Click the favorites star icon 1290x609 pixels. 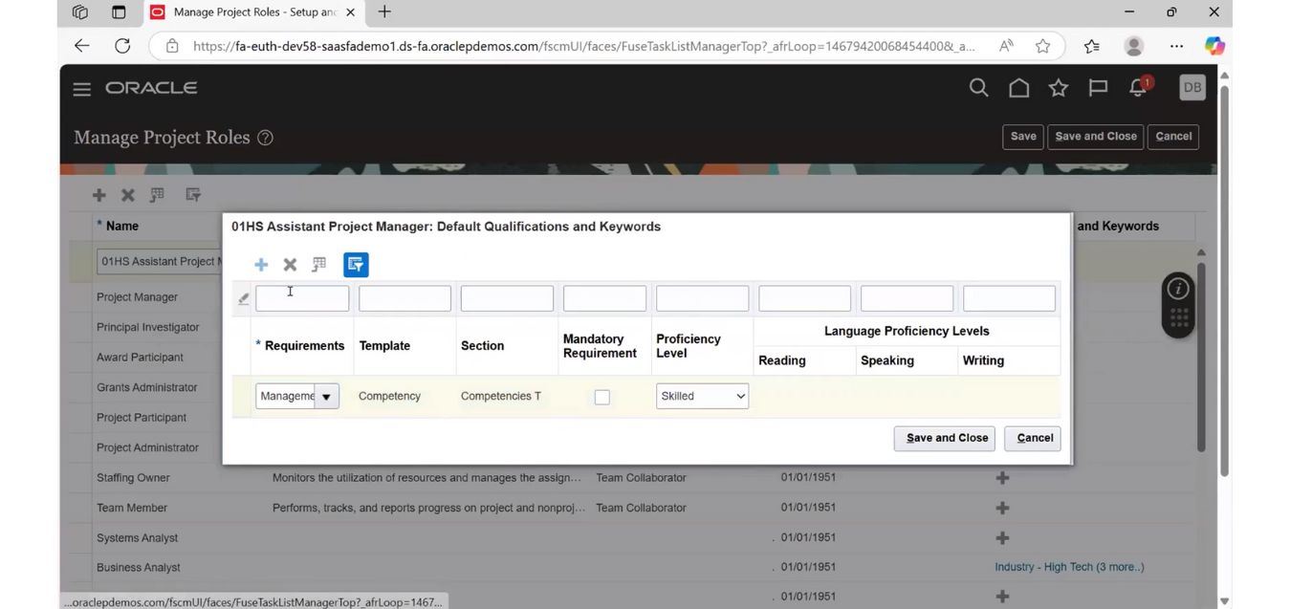pos(1058,87)
